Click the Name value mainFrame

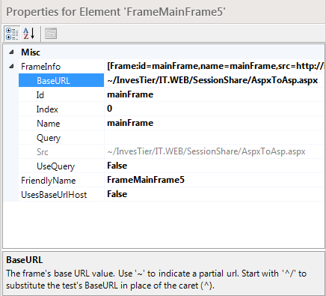coord(130,123)
